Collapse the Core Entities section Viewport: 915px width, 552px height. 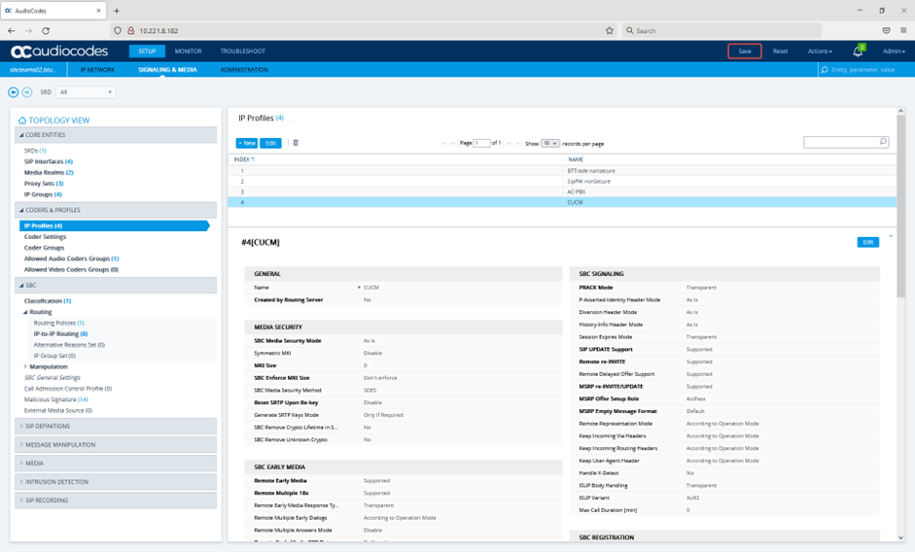coord(116,135)
